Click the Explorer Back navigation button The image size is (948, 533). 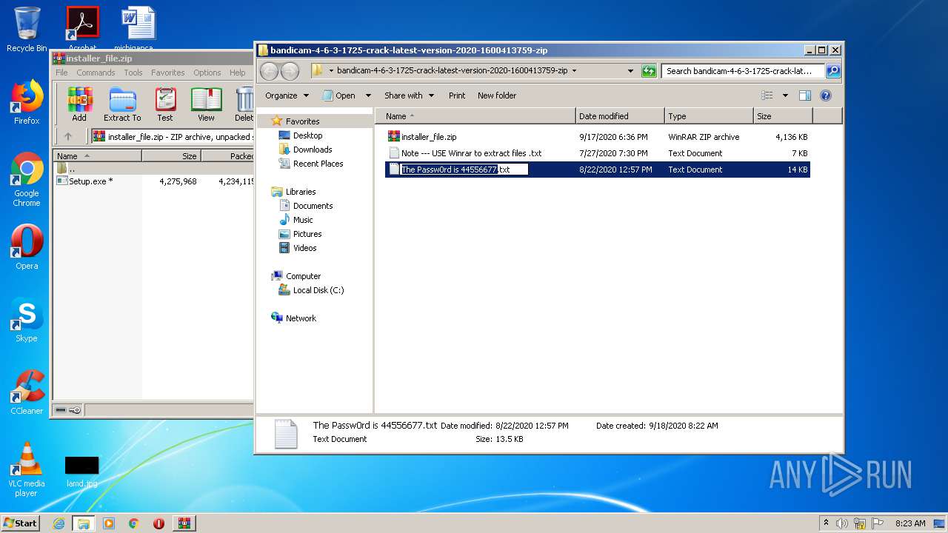coord(270,71)
